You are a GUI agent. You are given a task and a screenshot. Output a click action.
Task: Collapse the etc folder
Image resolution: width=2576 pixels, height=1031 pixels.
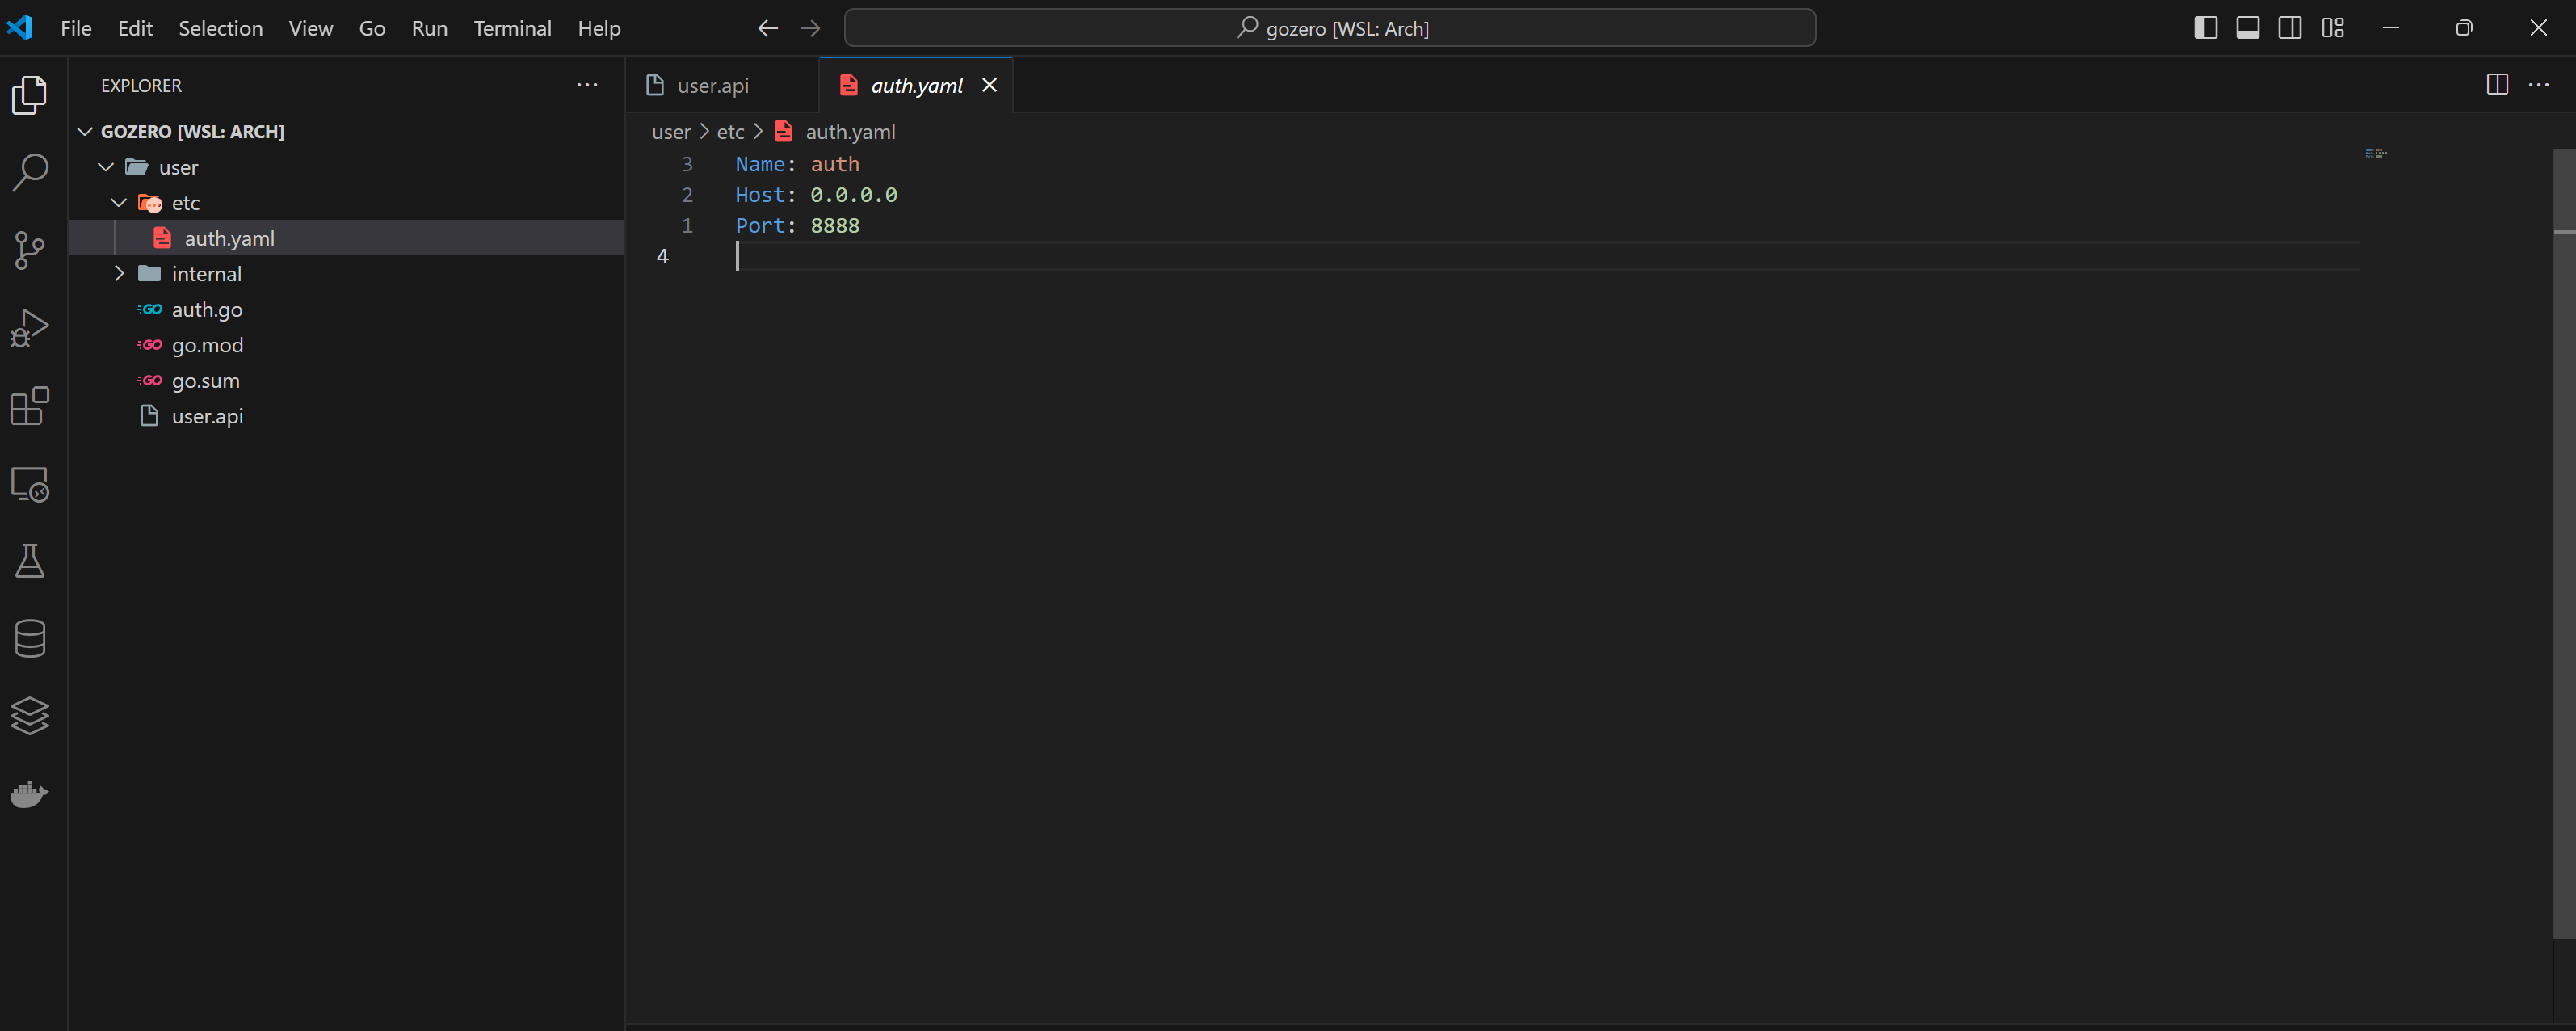(x=119, y=203)
